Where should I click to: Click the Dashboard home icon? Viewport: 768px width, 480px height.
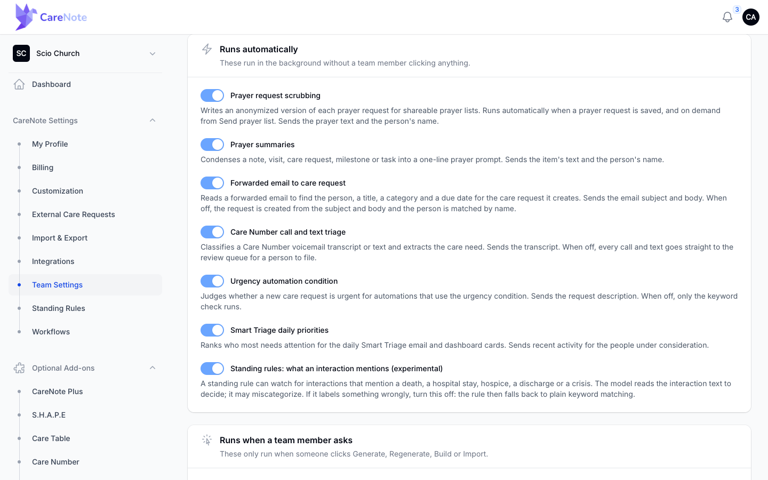tap(19, 84)
